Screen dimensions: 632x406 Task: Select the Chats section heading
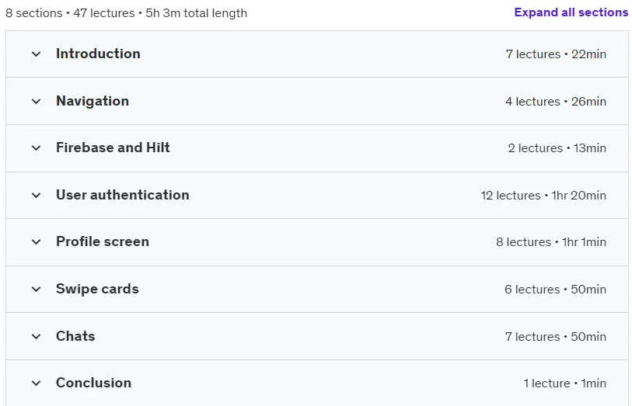[x=75, y=336]
